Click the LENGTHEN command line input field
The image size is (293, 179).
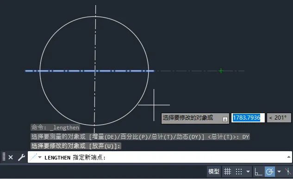click(x=160, y=157)
